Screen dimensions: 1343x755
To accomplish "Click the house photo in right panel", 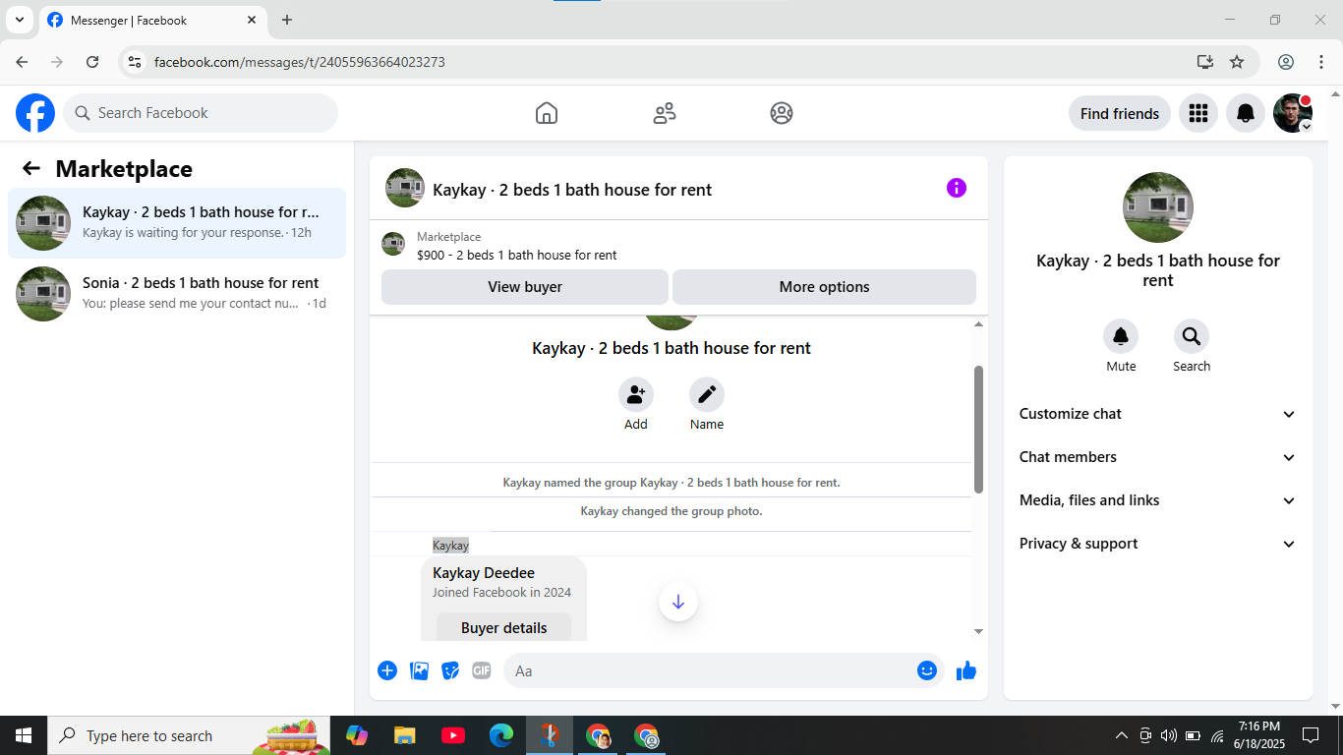I will 1158,207.
